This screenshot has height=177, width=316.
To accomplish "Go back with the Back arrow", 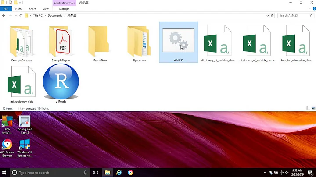I will [4, 15].
